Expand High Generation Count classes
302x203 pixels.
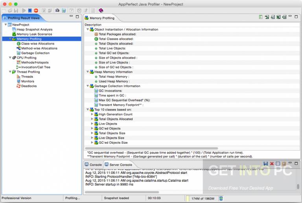point(92,114)
